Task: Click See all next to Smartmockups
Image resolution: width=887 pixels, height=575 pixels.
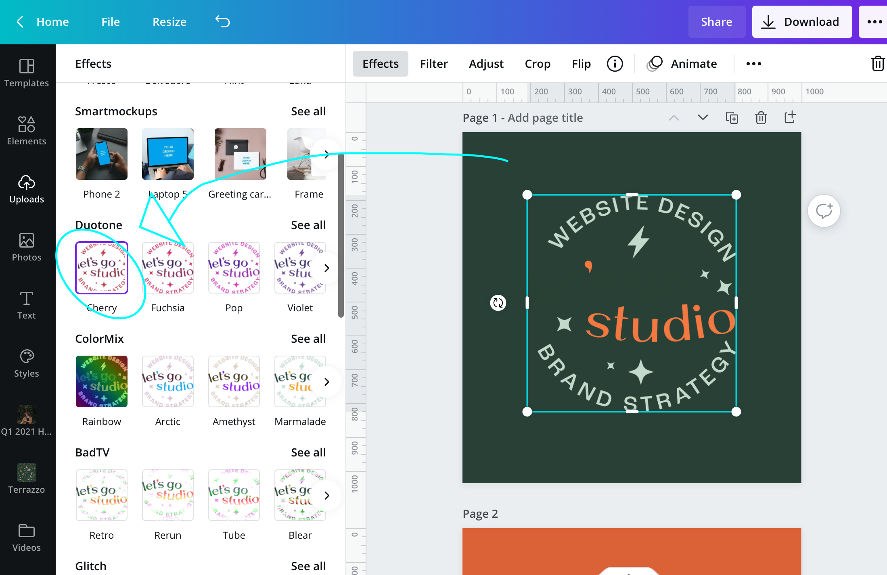Action: 308,111
